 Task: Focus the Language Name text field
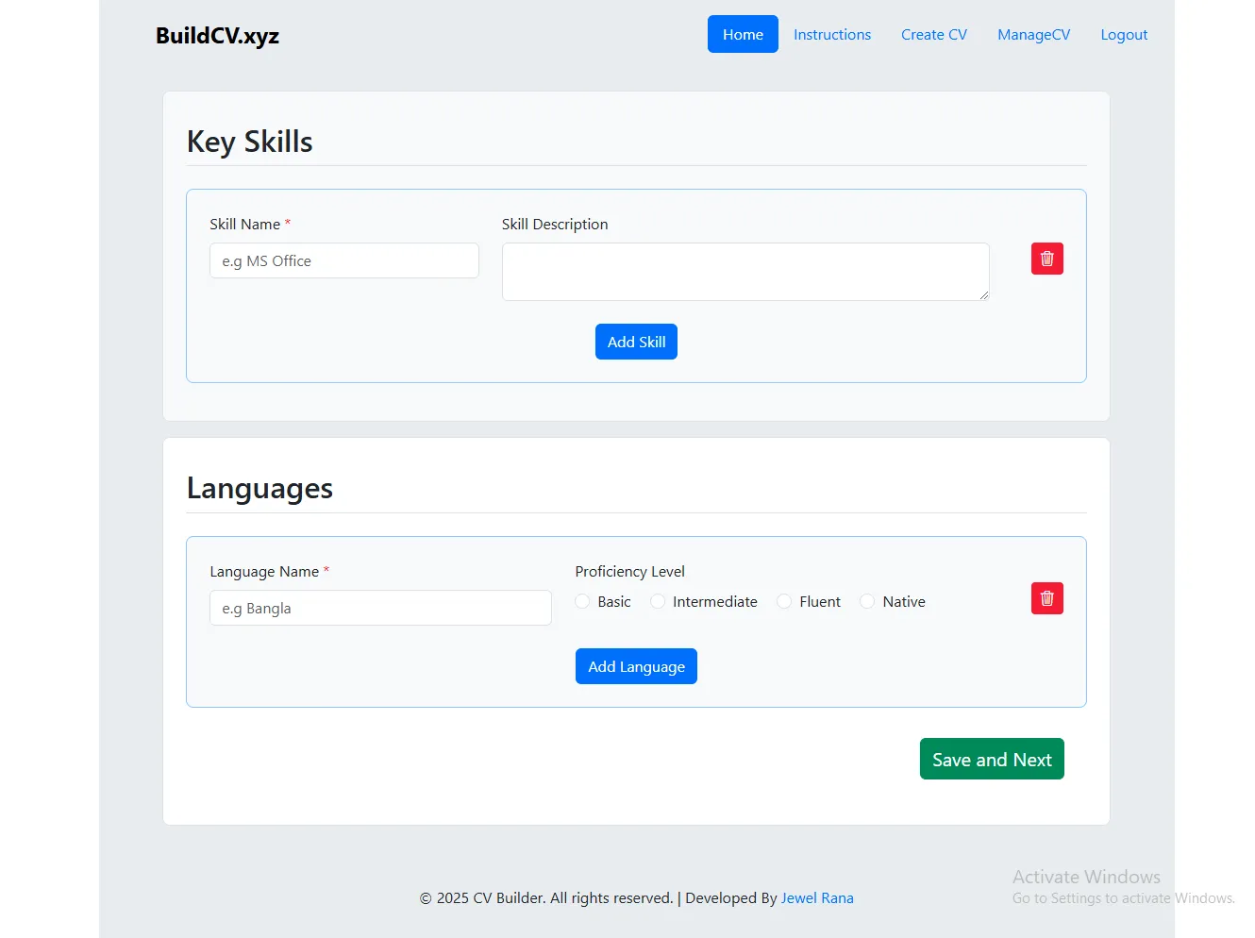pos(380,609)
